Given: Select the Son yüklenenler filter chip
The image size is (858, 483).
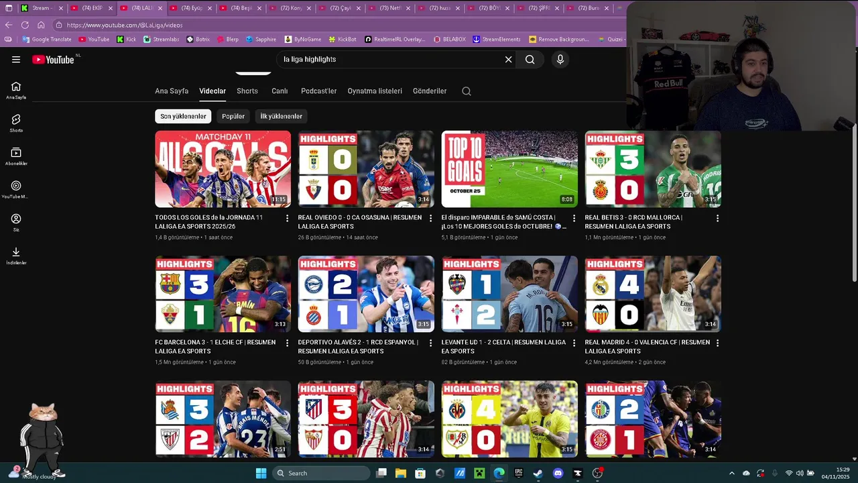Looking at the screenshot, I should 183,116.
